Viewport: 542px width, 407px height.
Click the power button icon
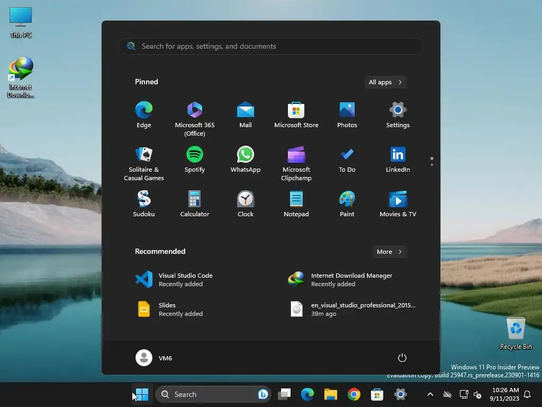tap(402, 358)
